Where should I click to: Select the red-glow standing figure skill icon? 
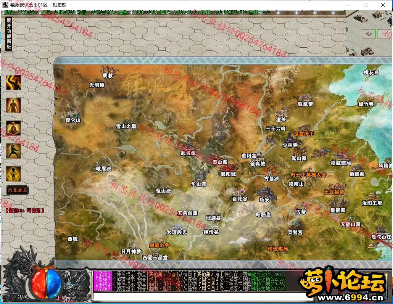pyautogui.click(x=13, y=105)
